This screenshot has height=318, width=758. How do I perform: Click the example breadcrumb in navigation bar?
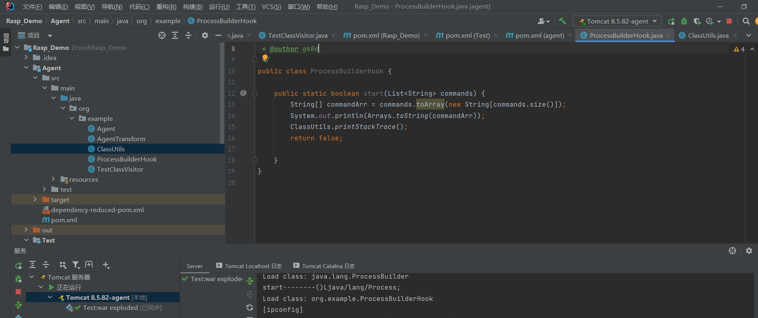click(168, 21)
